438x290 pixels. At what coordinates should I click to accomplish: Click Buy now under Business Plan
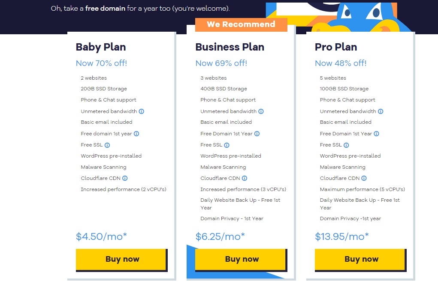(x=241, y=260)
